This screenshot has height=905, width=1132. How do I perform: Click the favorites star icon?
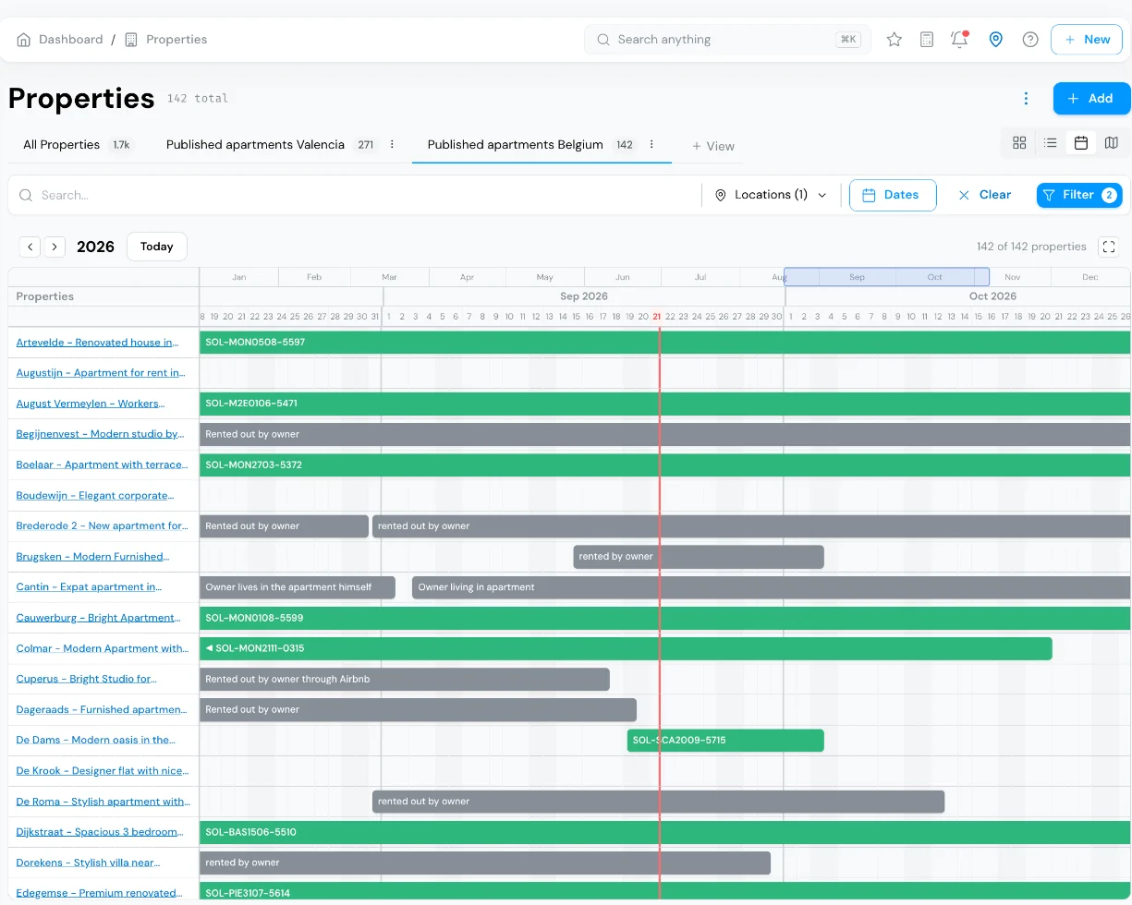894,40
